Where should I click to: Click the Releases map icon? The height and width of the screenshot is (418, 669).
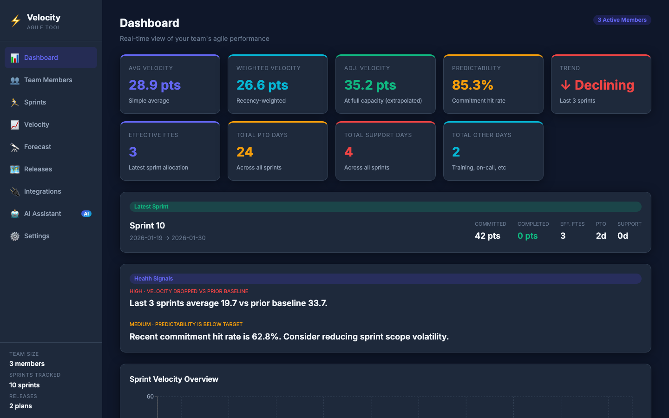click(x=15, y=170)
